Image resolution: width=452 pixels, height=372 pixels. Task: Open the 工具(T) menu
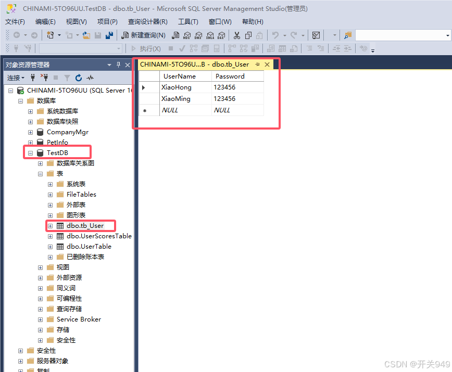pos(188,22)
